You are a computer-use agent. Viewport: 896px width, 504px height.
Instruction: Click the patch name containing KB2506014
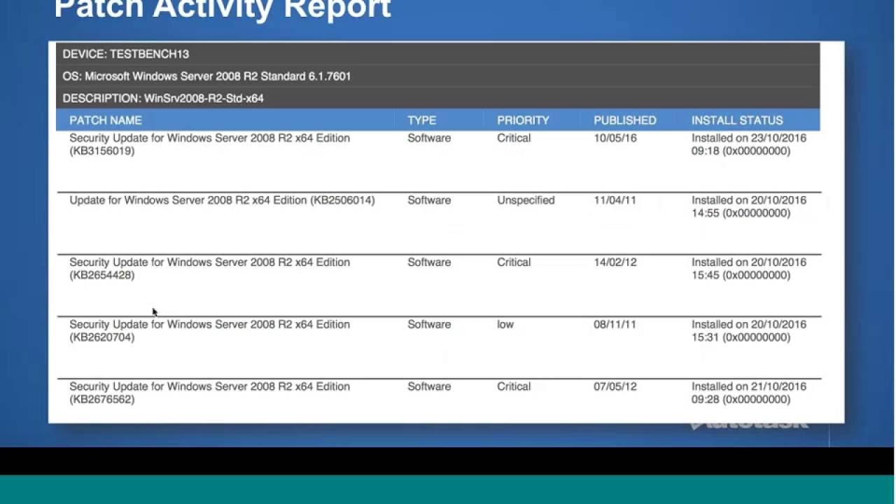click(222, 200)
